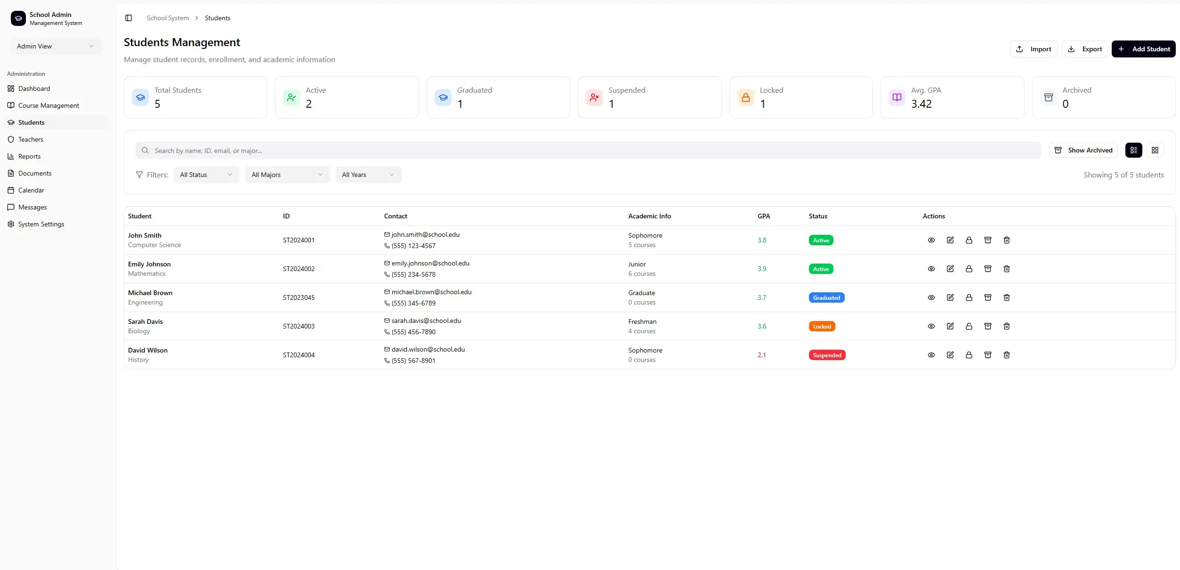Open Messages from the sidebar
The width and height of the screenshot is (1180, 570).
[32, 207]
